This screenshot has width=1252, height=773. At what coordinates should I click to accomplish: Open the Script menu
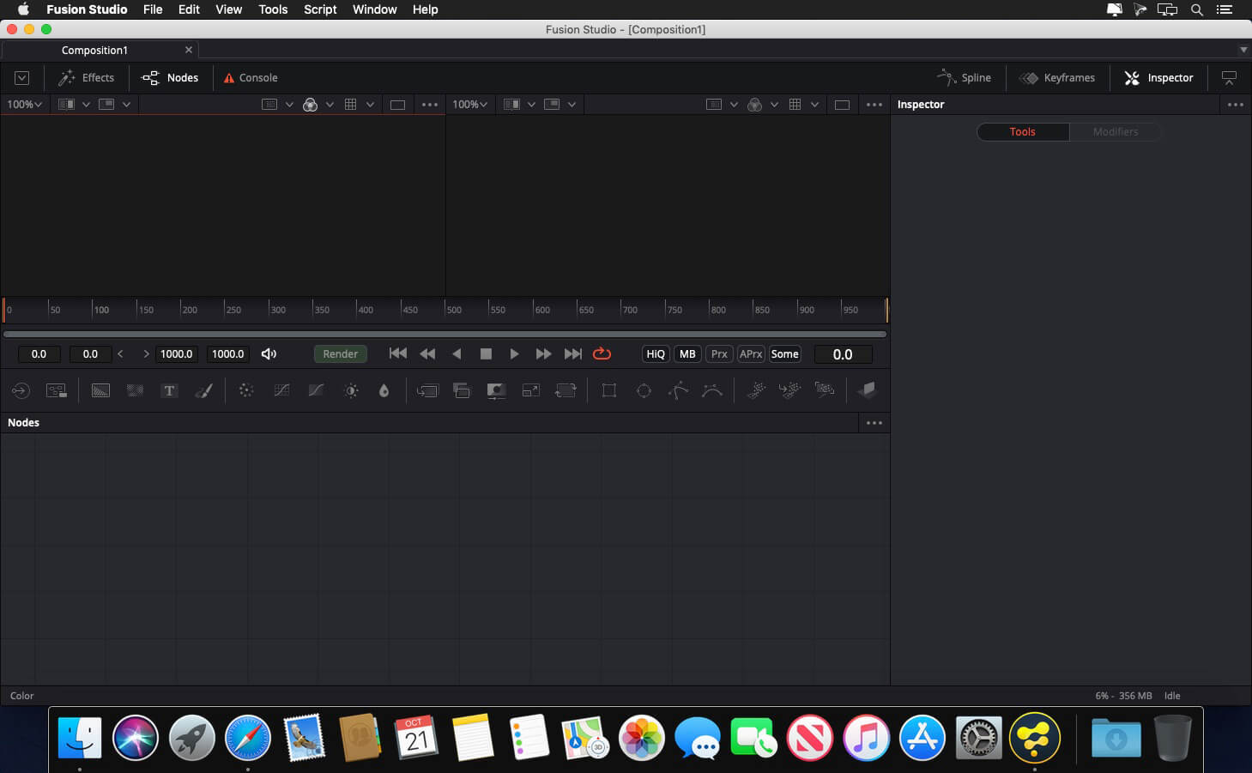pyautogui.click(x=320, y=9)
